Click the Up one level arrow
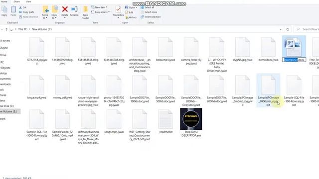 click(x=6, y=29)
